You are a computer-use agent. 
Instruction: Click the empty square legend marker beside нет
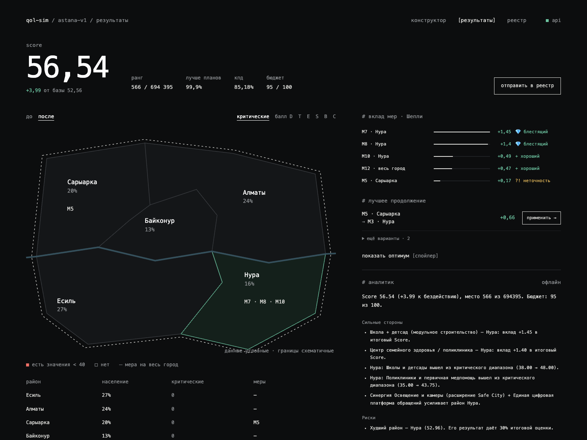[96, 365]
